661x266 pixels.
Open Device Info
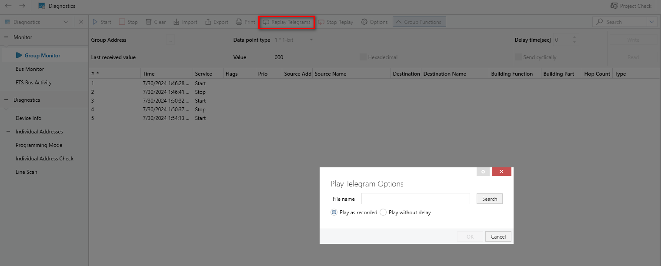pos(28,118)
